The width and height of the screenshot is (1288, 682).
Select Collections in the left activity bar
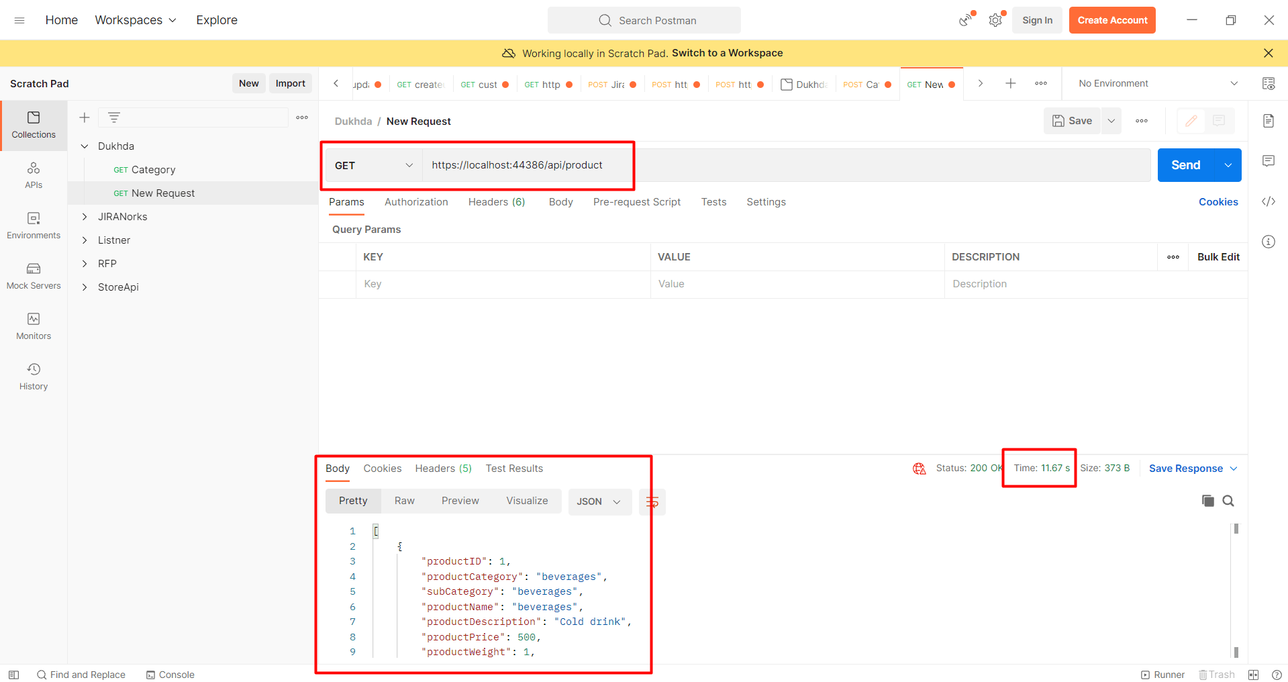coord(34,125)
